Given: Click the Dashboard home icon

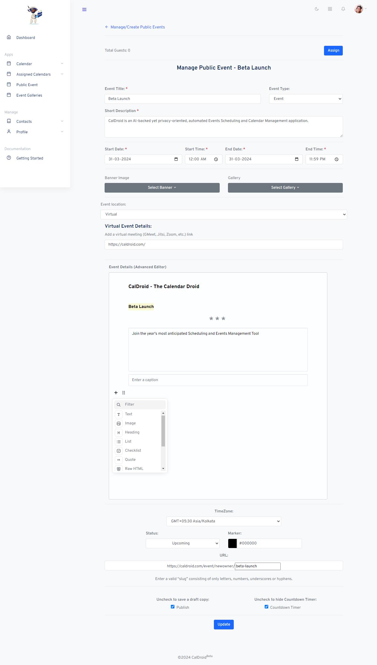Looking at the screenshot, I should click(9, 37).
